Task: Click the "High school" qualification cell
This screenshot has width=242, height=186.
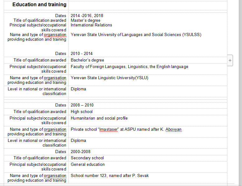Action: pyautogui.click(x=82, y=112)
